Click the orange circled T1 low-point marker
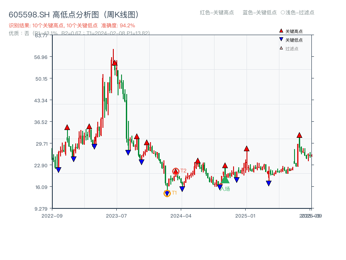The width and height of the screenshot is (346, 260). click(167, 193)
